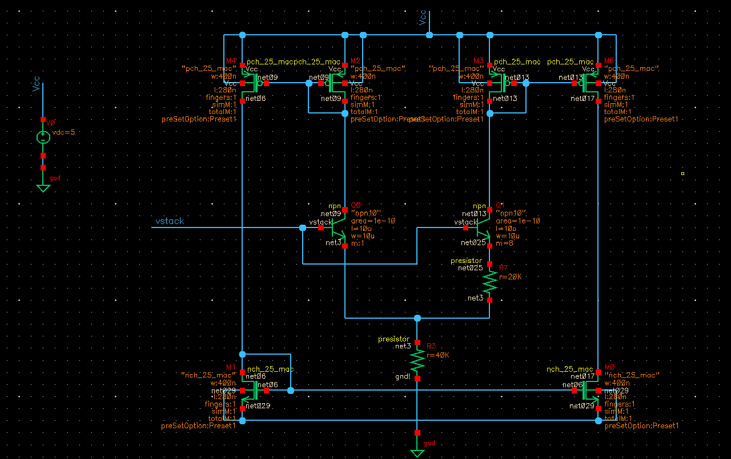Click the wire junction dot on vstack near Q0 base
Viewport: 731px width, 459px height.
click(303, 228)
